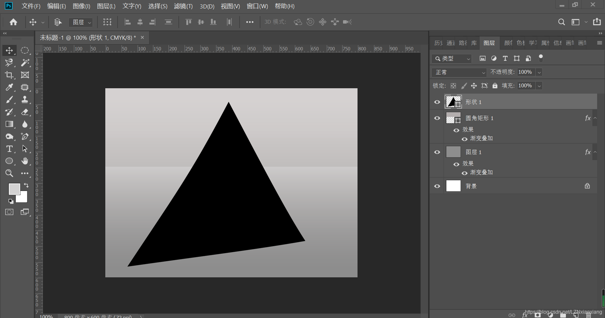This screenshot has width=605, height=318.
Task: Select the Blur tool
Action: (x=25, y=124)
